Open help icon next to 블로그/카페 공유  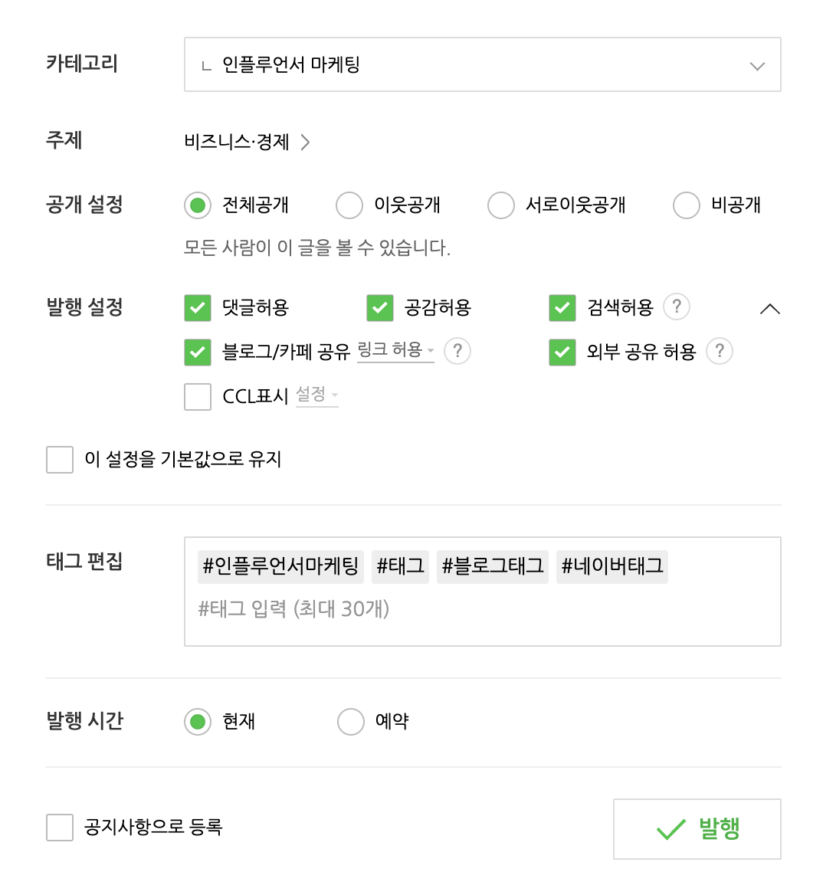click(457, 352)
